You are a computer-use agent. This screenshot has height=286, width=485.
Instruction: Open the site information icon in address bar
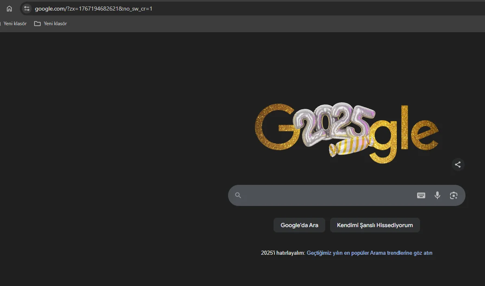27,9
